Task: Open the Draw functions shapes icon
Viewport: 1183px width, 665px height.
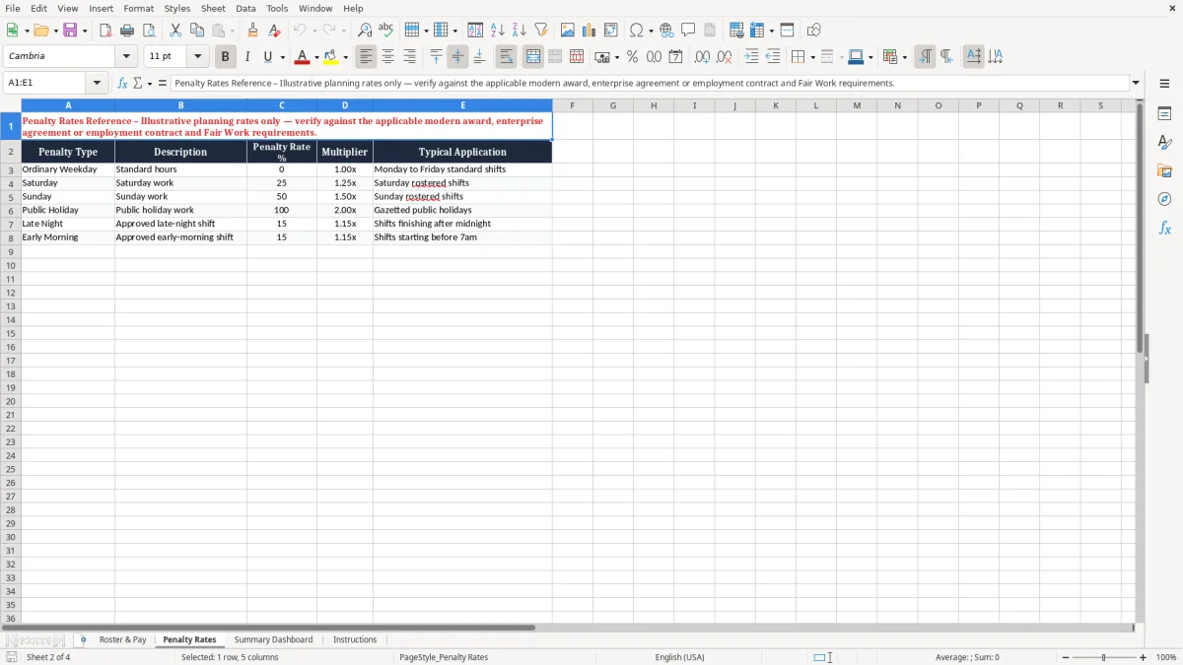Action: pyautogui.click(x=813, y=31)
